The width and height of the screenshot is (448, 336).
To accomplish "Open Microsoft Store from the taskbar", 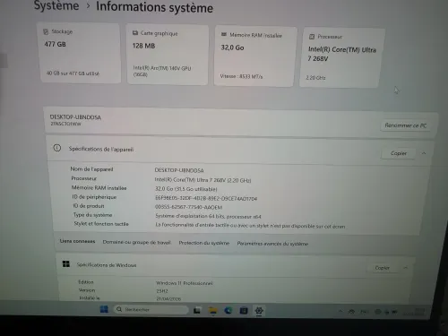I will [x=244, y=311].
